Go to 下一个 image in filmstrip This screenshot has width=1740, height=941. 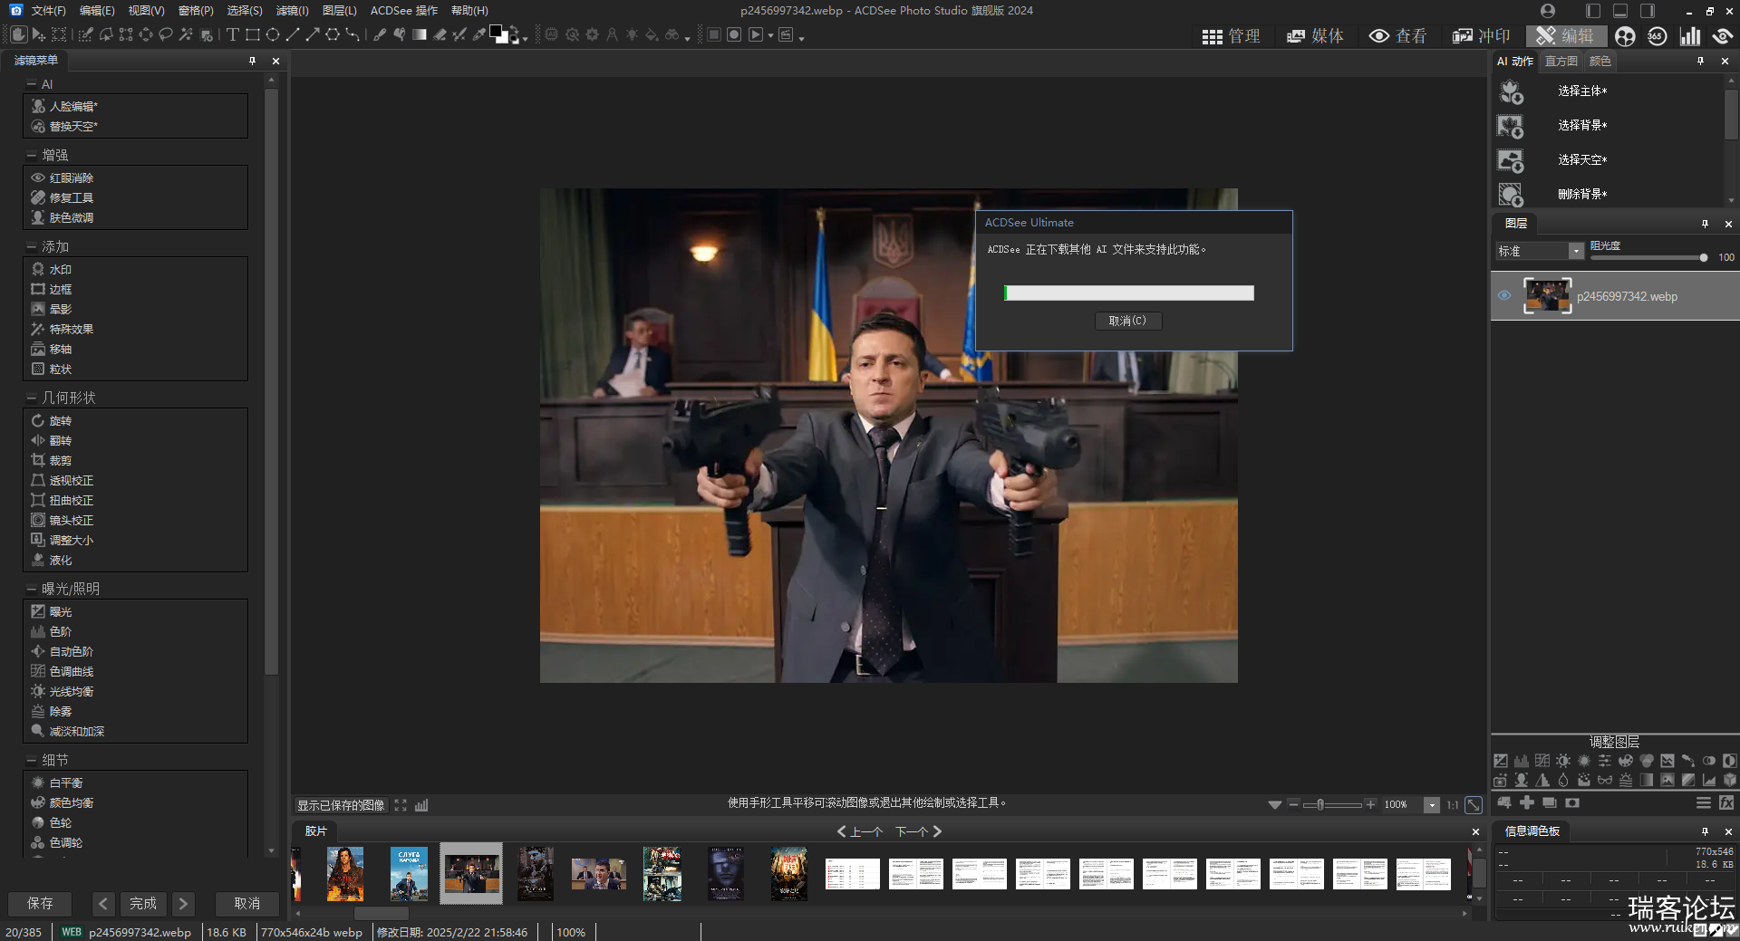(919, 831)
